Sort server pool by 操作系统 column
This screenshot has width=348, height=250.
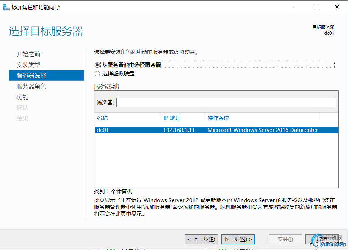(x=218, y=118)
